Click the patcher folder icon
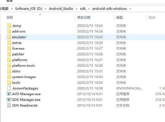 click(9, 54)
